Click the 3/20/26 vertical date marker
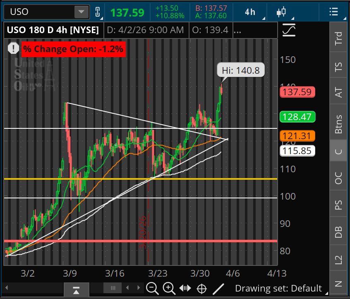Viewport: 350px width, 299px height. click(143, 232)
